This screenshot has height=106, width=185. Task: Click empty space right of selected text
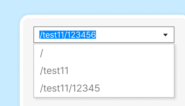coord(129,35)
